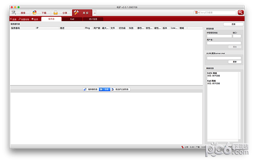The image size is (254, 162).
Task: Focus the VeryCD搜索 search field
Action: [218, 13]
